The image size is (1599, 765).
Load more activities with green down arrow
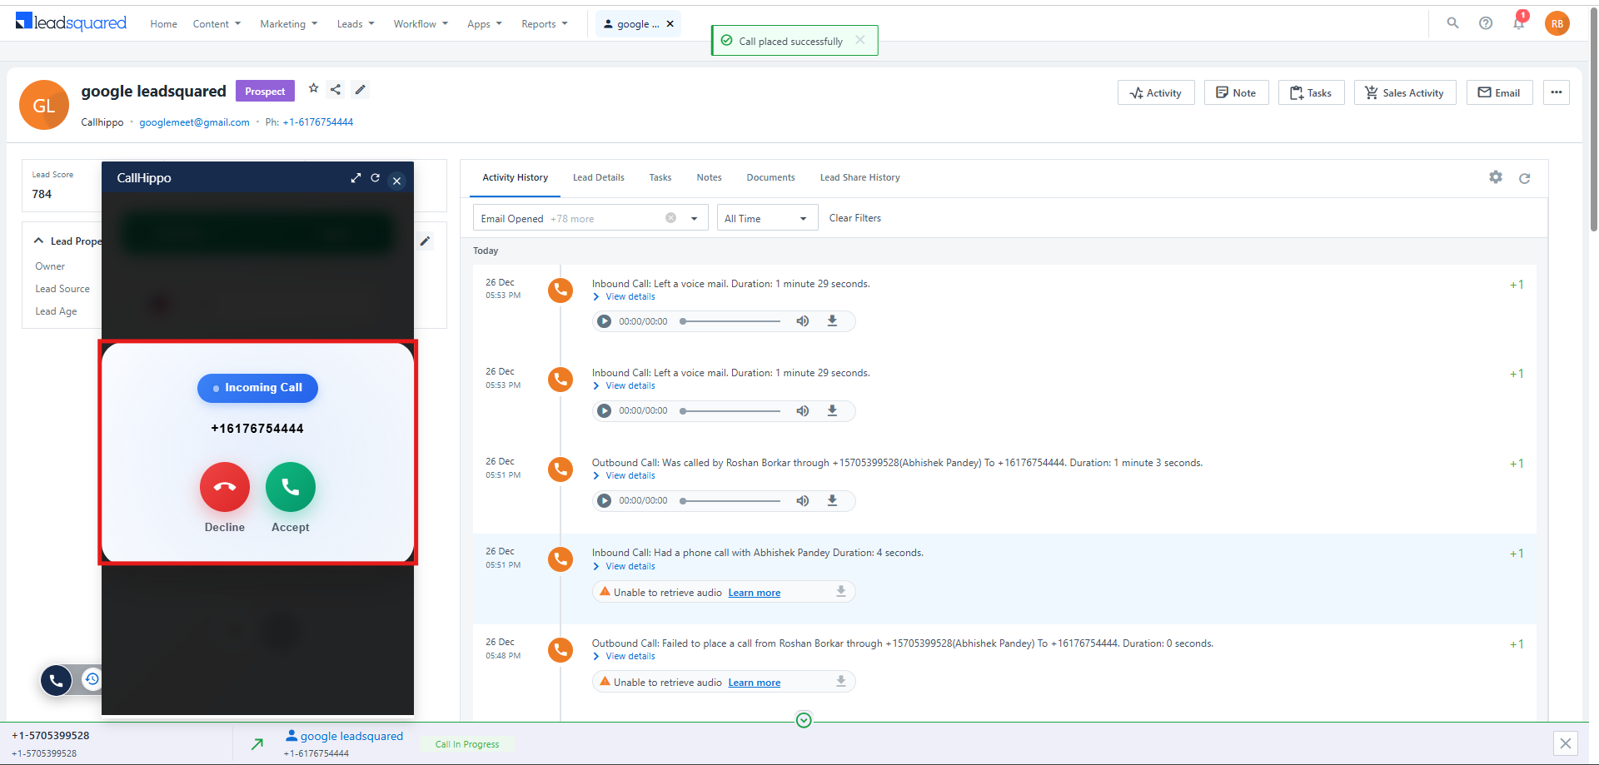point(804,720)
